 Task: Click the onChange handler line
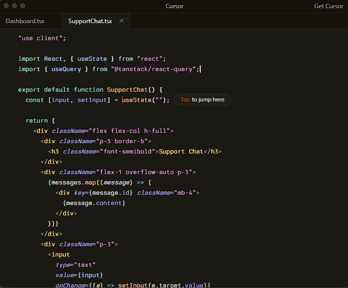133,285
